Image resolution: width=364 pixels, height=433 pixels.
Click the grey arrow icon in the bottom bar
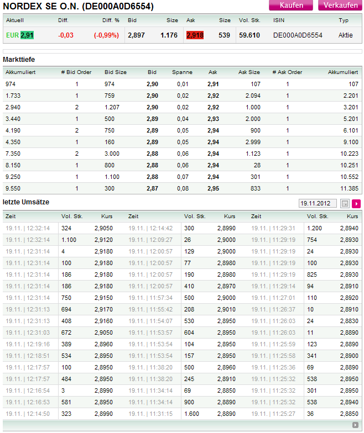point(355,425)
